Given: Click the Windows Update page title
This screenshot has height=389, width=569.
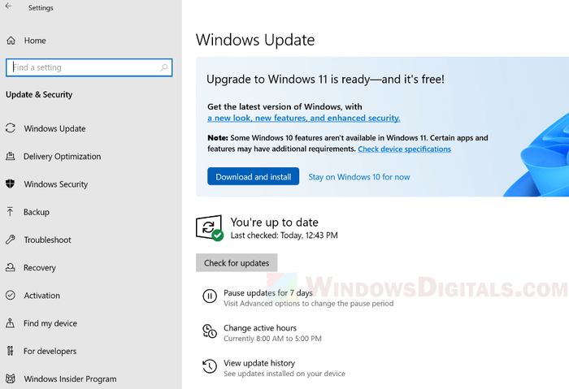Looking at the screenshot, I should point(255,40).
